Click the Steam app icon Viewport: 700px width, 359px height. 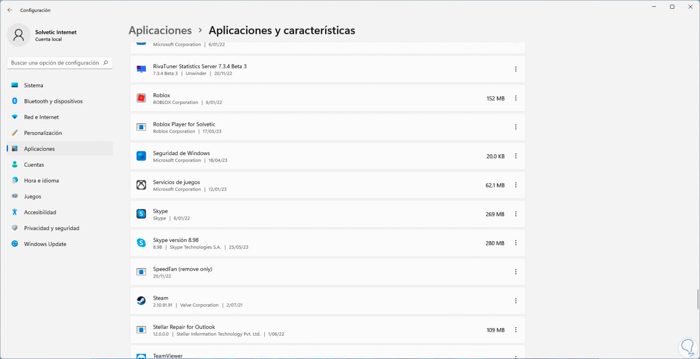point(141,301)
